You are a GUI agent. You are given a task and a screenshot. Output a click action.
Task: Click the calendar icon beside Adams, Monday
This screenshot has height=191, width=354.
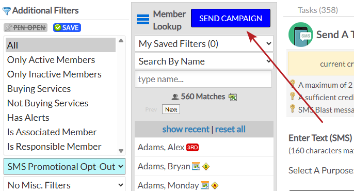[205, 185]
